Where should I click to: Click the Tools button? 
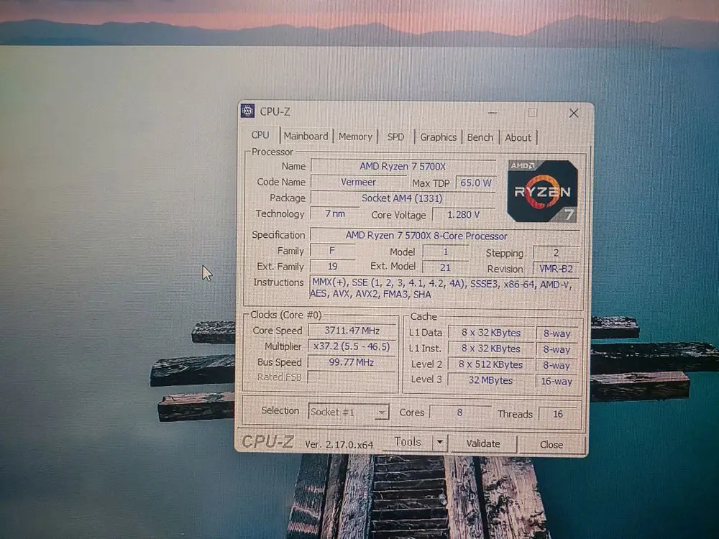407,442
